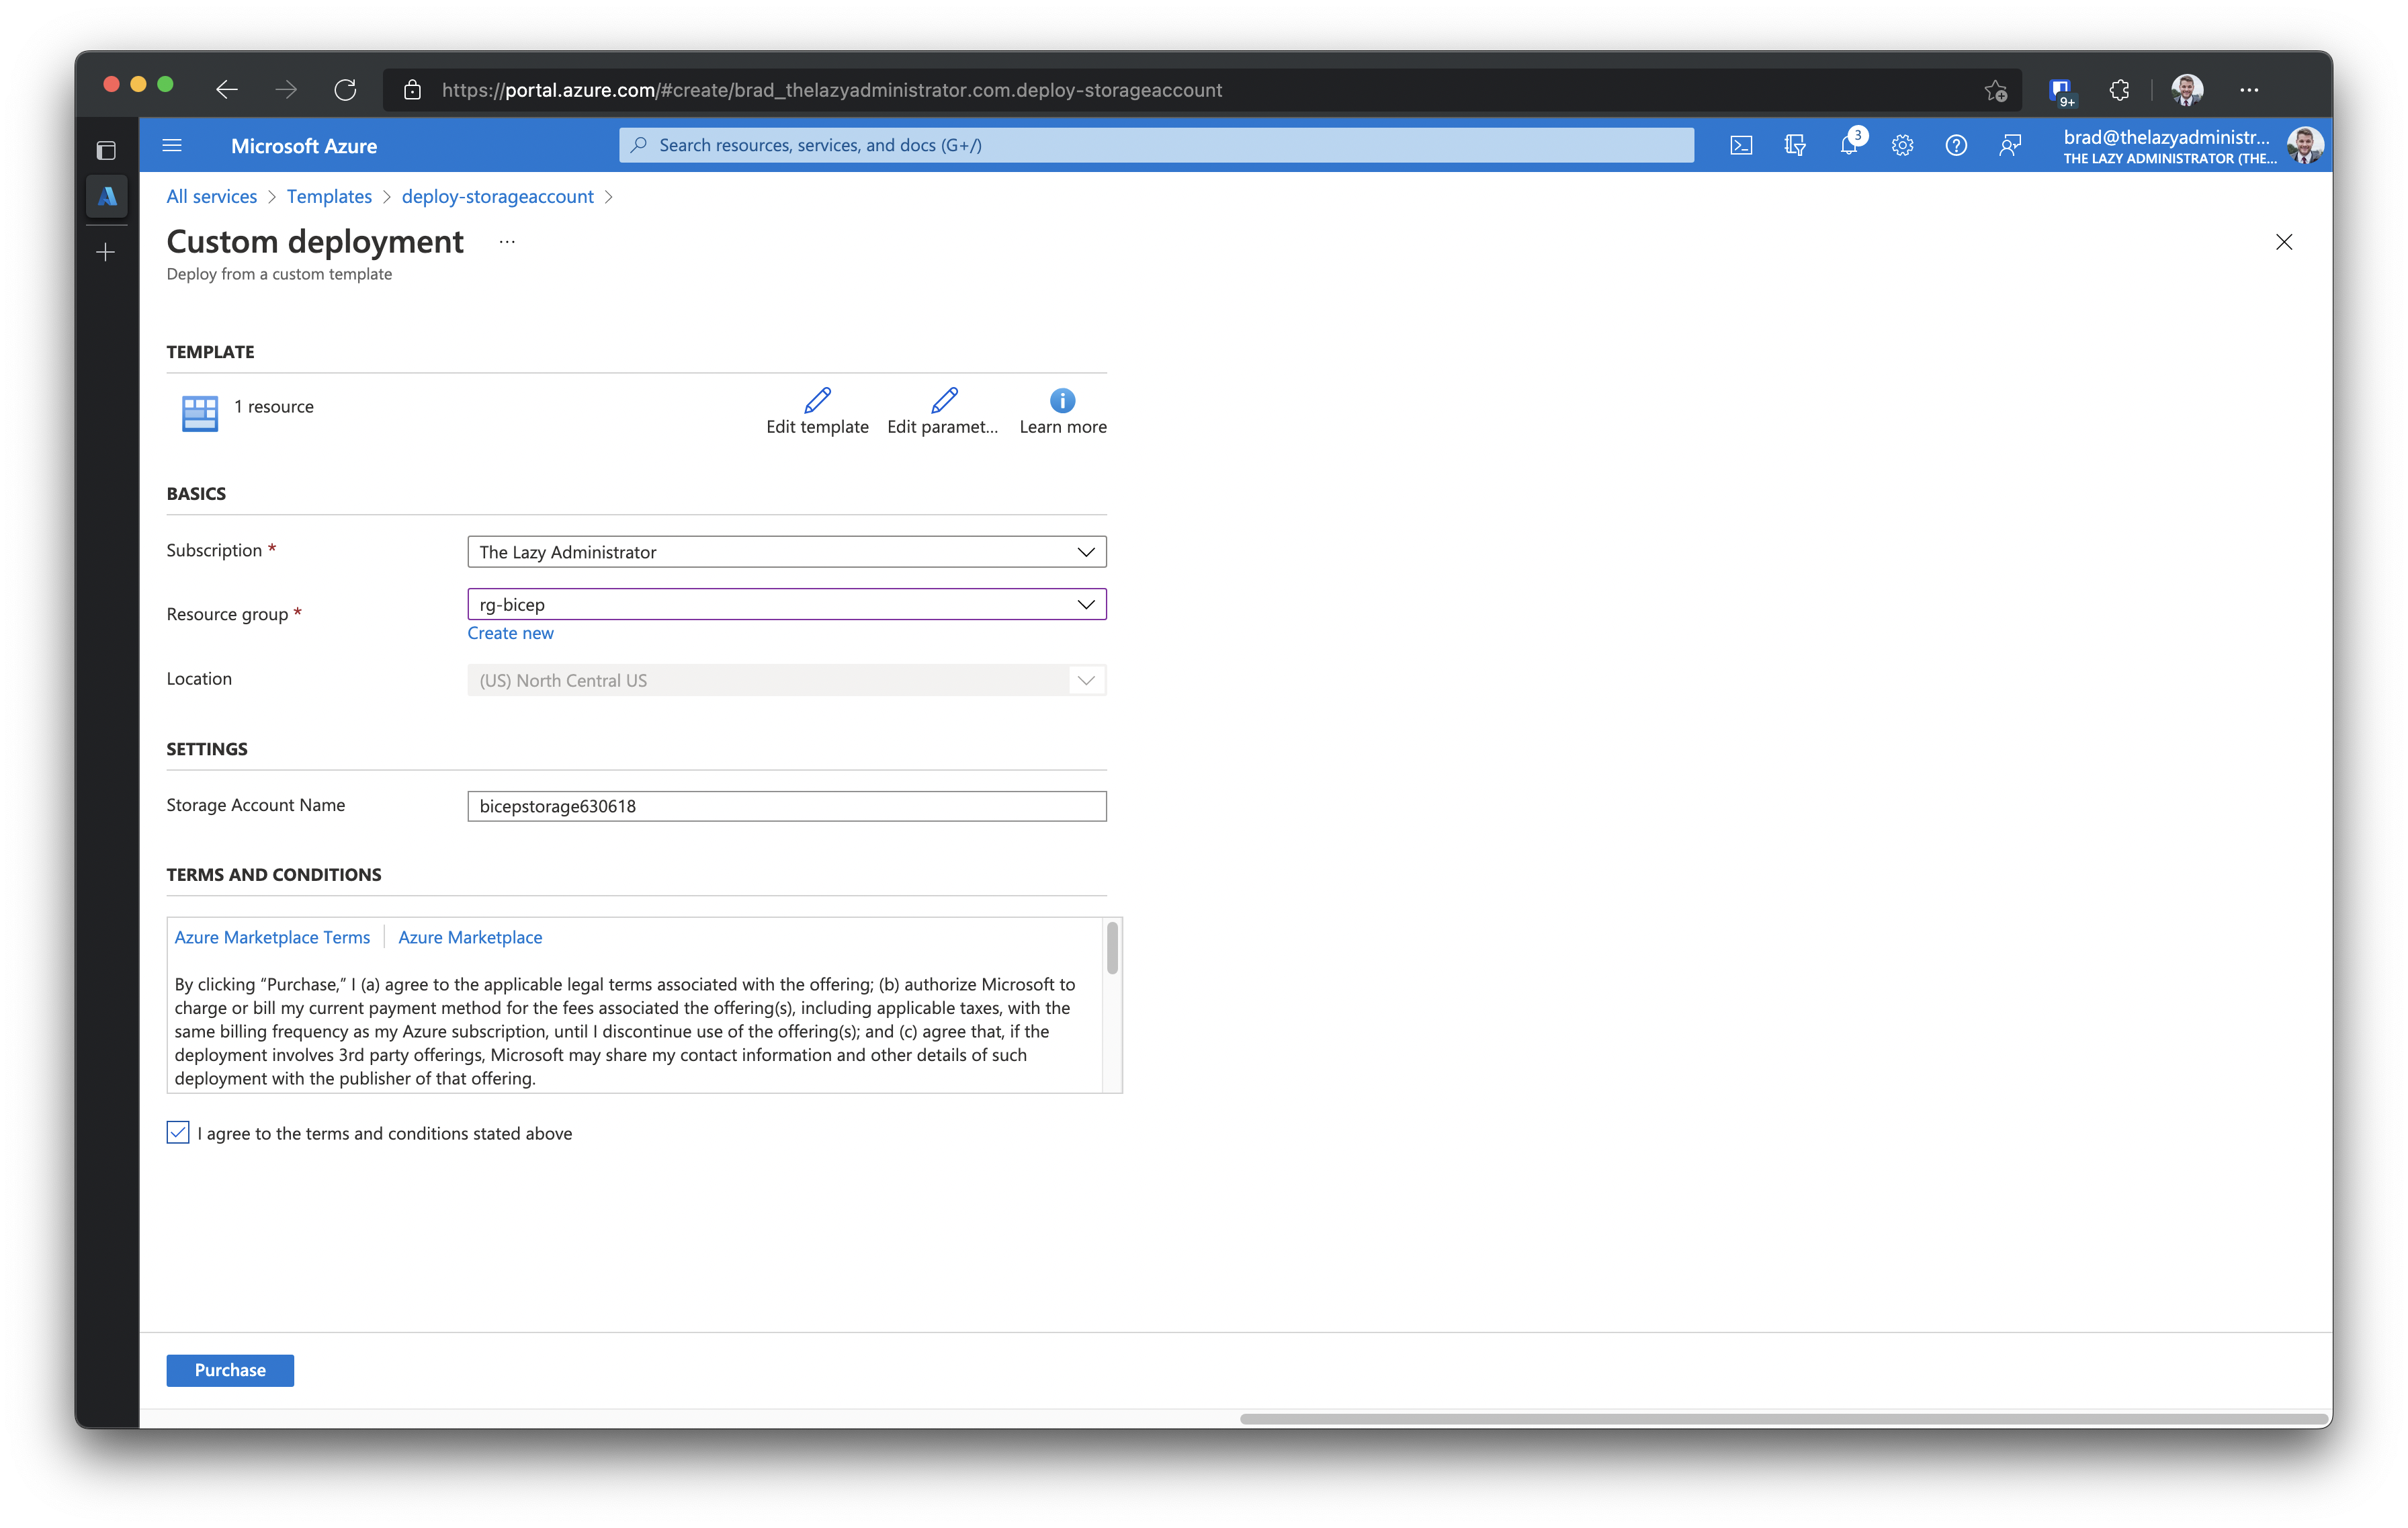Select the Azure tab in sidebar
The width and height of the screenshot is (2408, 1528).
tap(107, 197)
